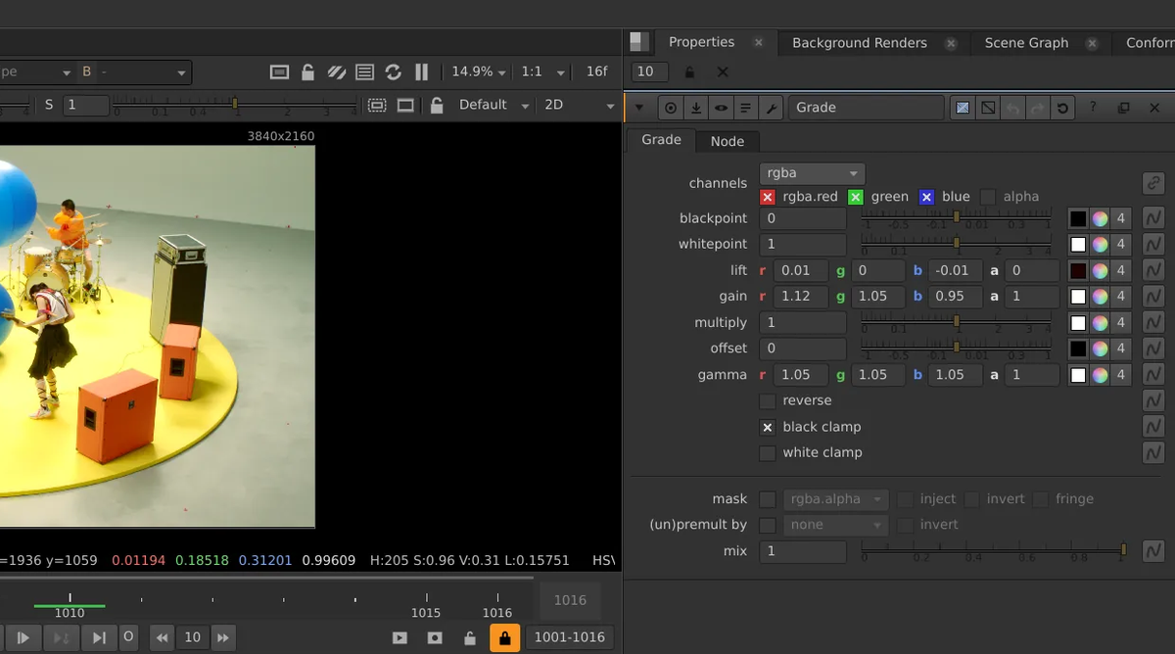
Task: Open the none (un)premult dropdown
Action: [836, 526]
